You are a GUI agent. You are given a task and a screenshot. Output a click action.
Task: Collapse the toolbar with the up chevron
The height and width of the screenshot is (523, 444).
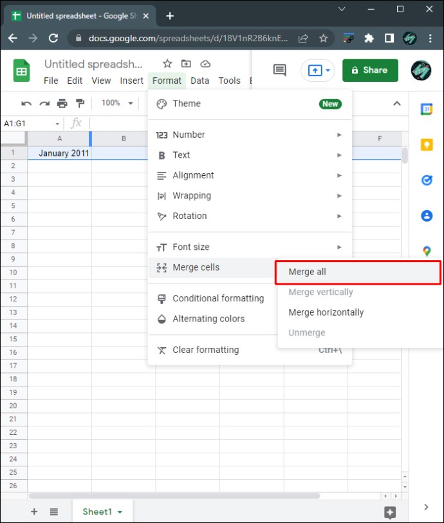[x=397, y=104]
